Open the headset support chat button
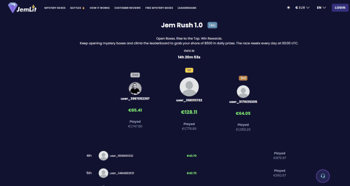 pos(323,176)
